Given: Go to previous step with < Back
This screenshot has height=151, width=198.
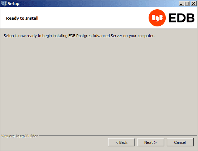Looking at the screenshot, I should coord(121,142).
